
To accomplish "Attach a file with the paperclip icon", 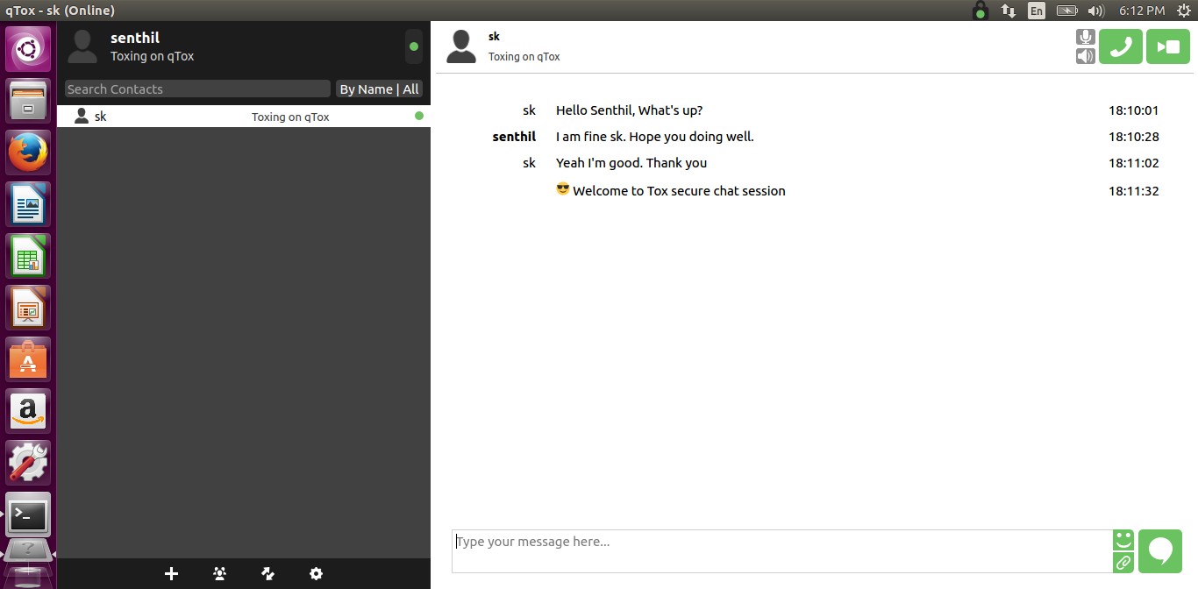I will pyautogui.click(x=1123, y=562).
